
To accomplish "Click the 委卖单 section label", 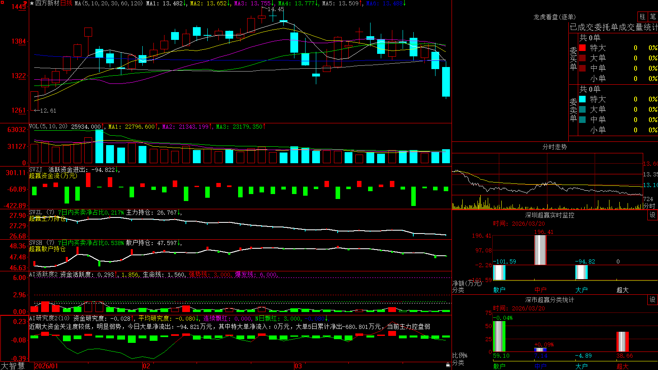I will pos(573,110).
